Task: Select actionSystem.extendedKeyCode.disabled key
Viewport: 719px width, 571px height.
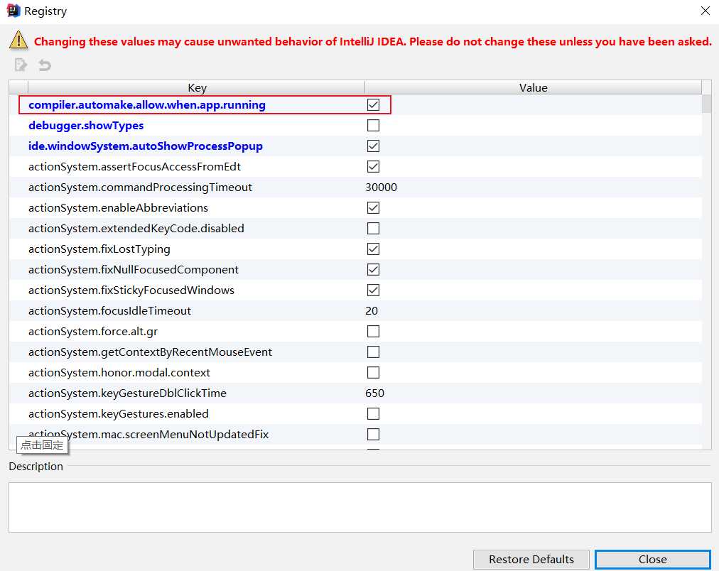Action: pyautogui.click(x=136, y=229)
